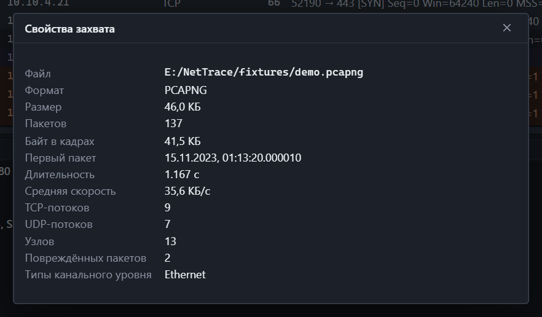Close the Свойства захвата dialog
The width and height of the screenshot is (542, 317).
(x=507, y=28)
